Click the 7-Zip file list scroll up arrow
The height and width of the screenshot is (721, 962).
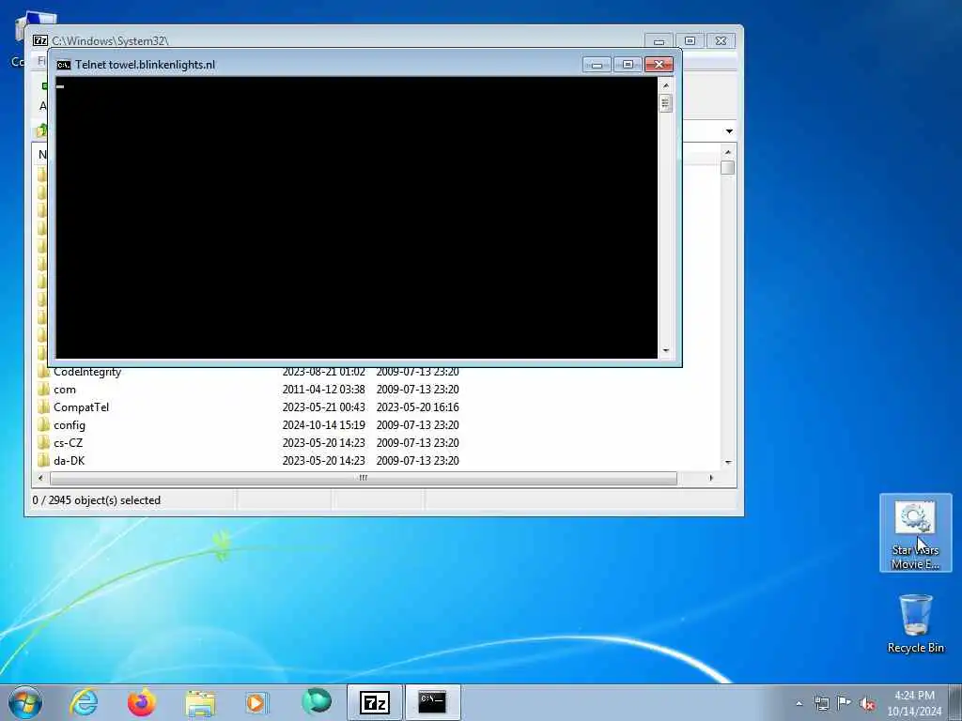728,151
